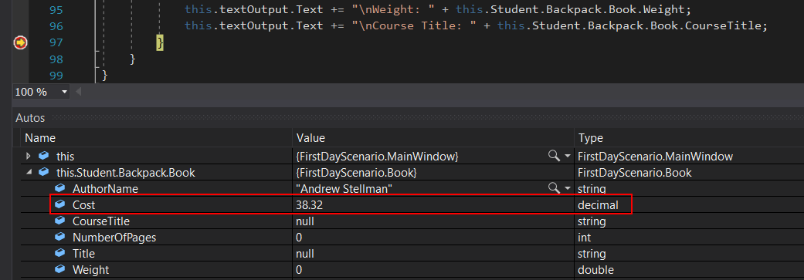804x280 pixels.
Task: Select the Weight value 0
Action: pyautogui.click(x=299, y=270)
